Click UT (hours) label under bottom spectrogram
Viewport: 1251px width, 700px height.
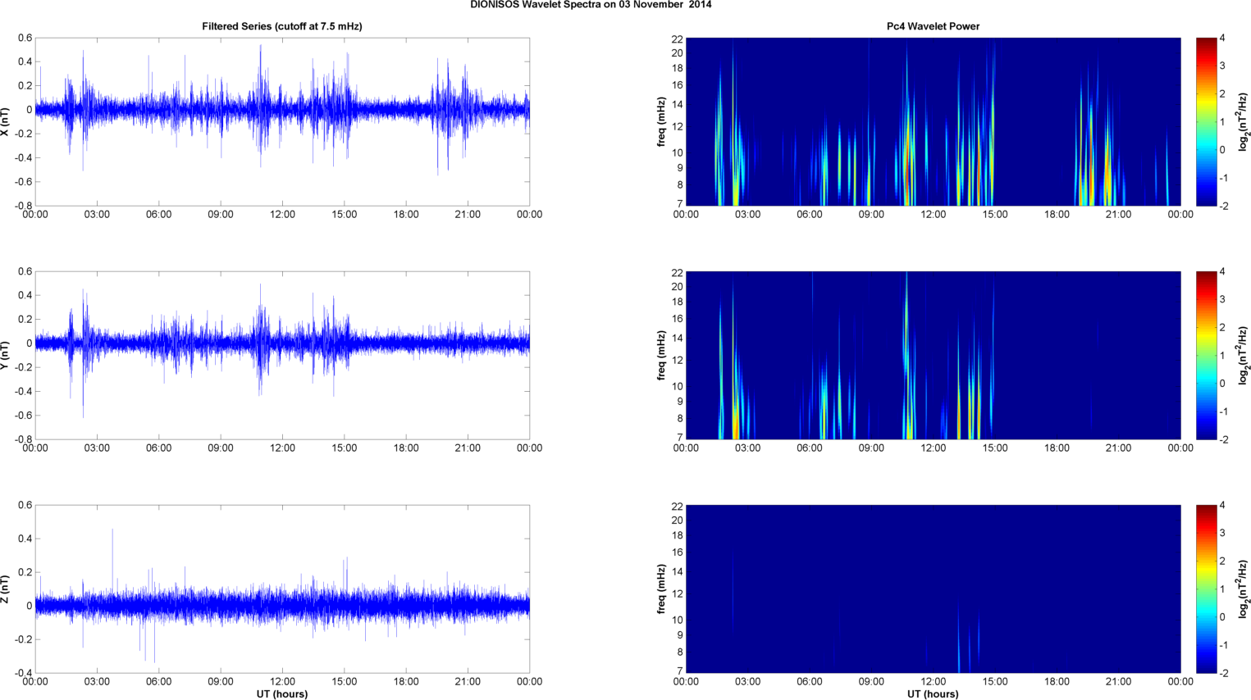click(x=933, y=693)
